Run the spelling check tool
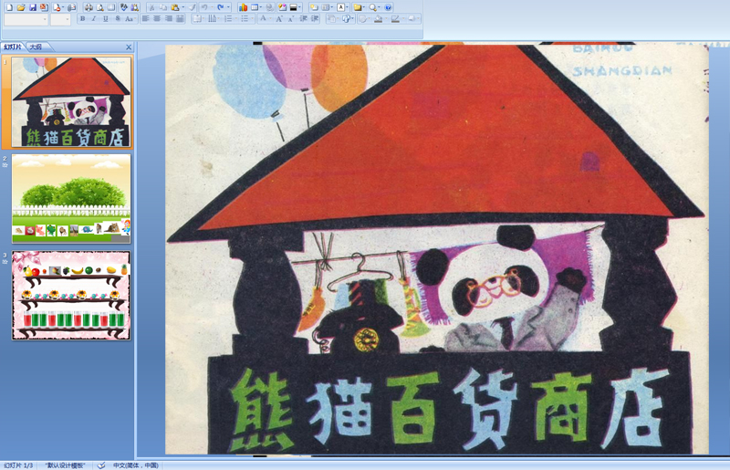Screen dimensions: 730x470 click(123, 7)
